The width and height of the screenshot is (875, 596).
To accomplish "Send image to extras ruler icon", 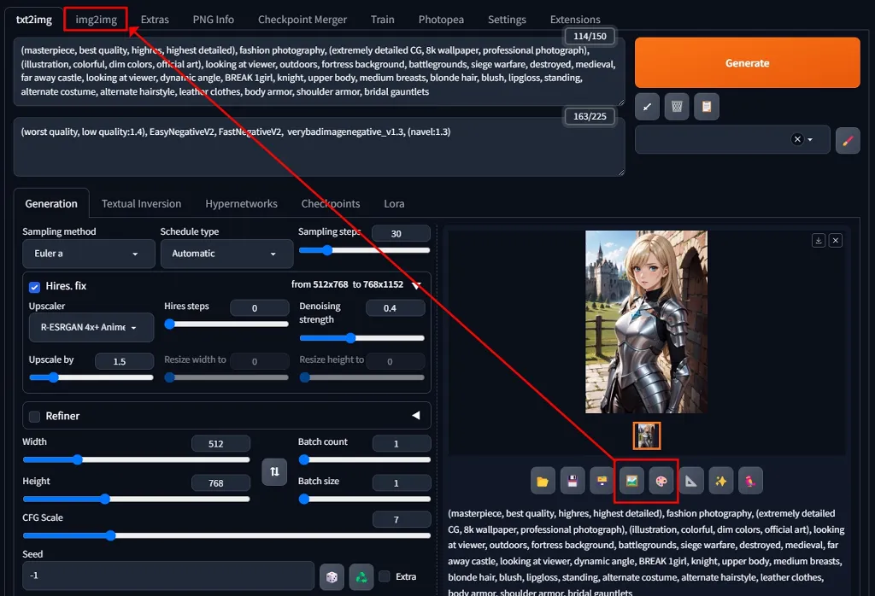I will coord(690,481).
